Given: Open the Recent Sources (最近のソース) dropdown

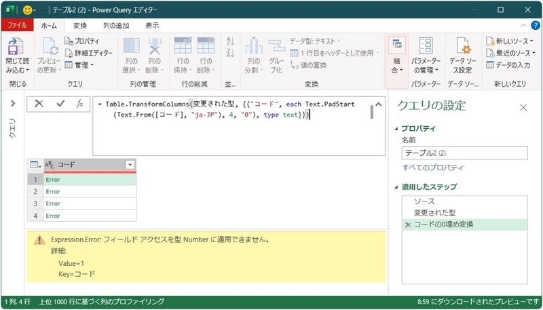Looking at the screenshot, I should pos(511,53).
